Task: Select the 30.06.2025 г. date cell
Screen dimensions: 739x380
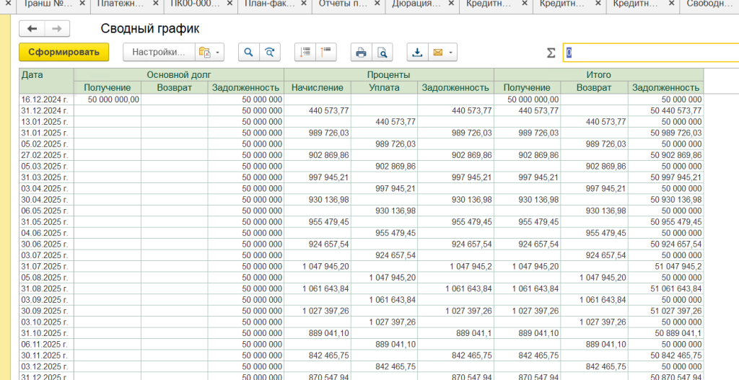Action: tap(47, 244)
